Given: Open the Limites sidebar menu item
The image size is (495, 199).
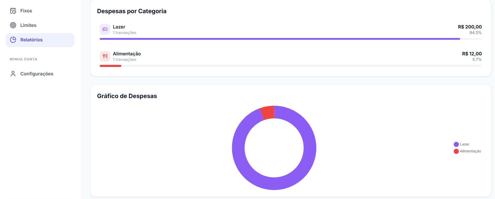Looking at the screenshot, I should click(40, 25).
